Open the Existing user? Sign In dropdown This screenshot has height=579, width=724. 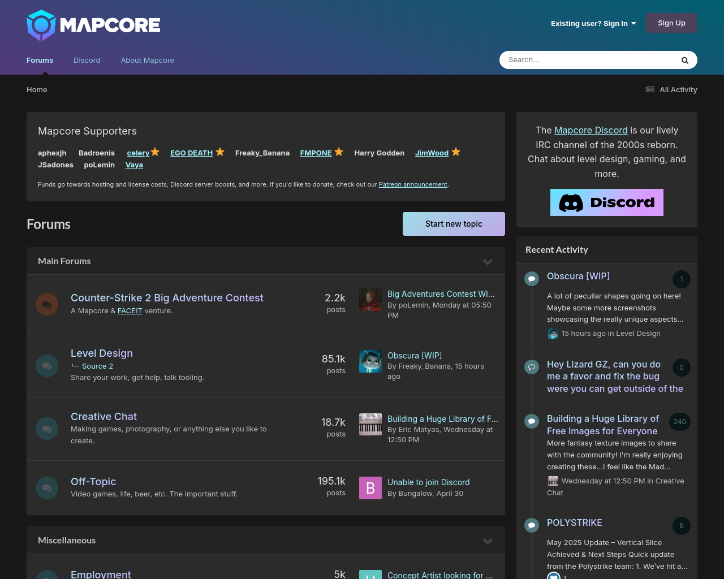593,23
